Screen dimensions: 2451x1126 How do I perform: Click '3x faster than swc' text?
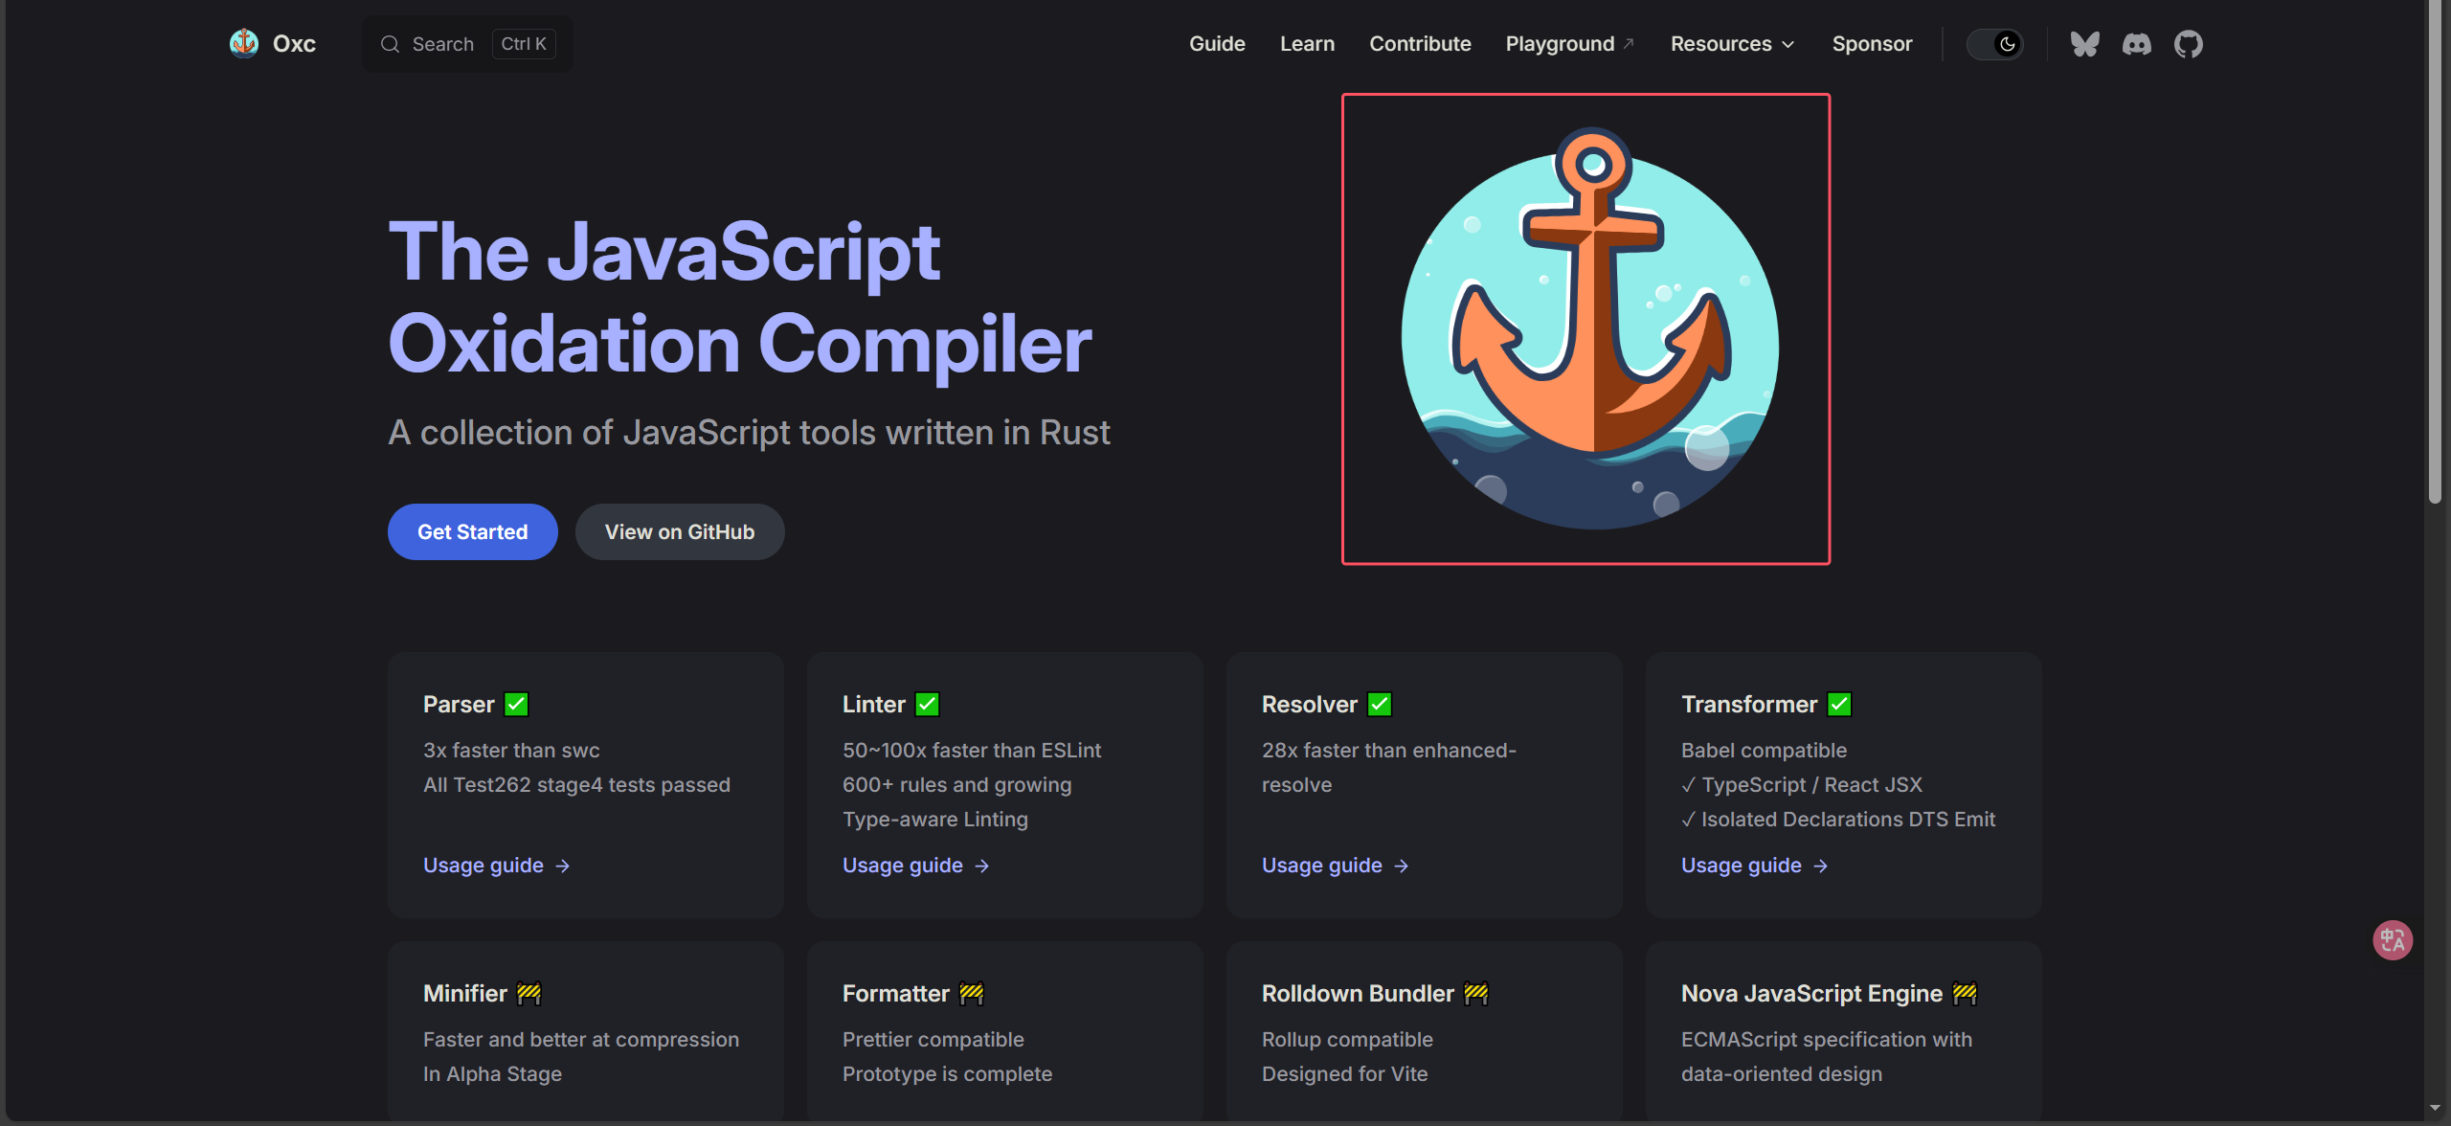pos(511,750)
